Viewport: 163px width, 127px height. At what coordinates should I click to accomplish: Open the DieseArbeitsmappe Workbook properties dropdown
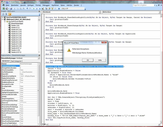[39, 58]
